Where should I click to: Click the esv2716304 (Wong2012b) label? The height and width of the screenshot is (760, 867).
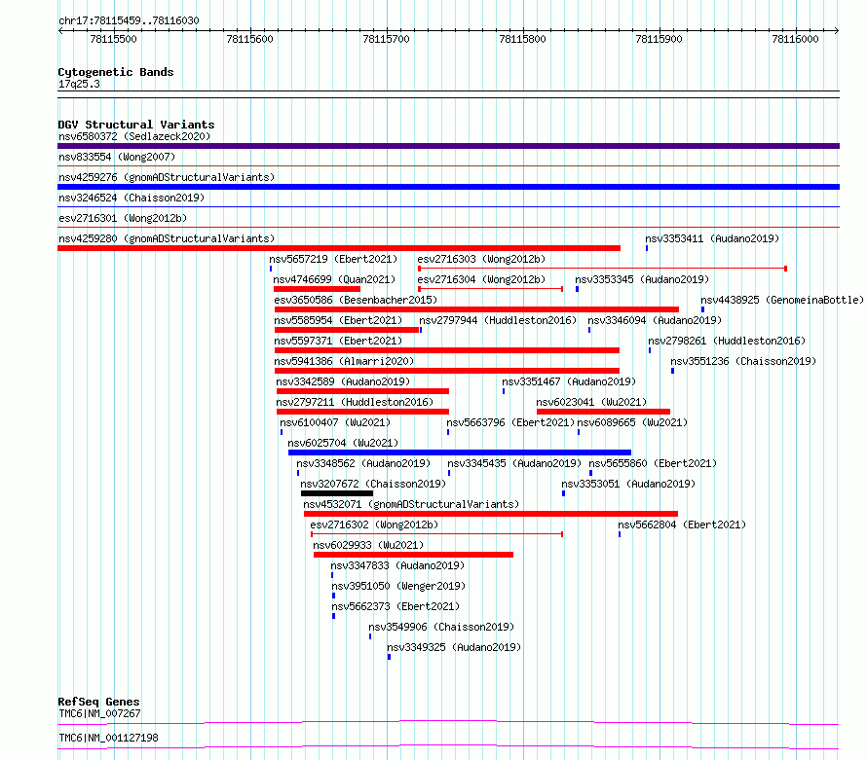(x=481, y=279)
